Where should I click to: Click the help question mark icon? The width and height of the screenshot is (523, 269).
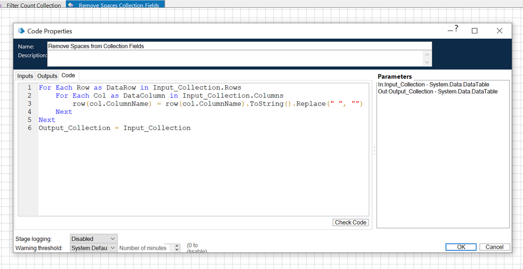click(456, 29)
